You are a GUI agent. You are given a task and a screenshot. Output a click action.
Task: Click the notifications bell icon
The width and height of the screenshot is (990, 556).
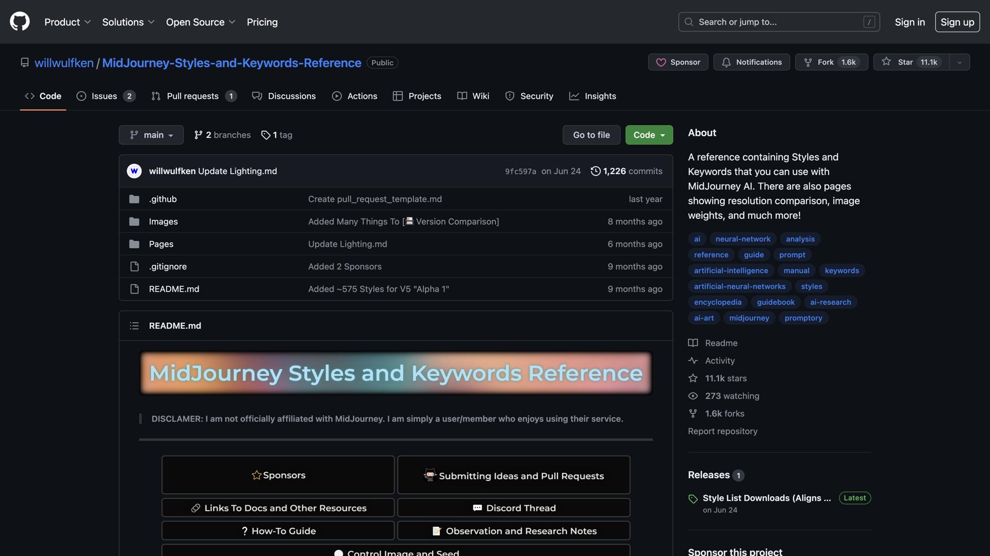tap(727, 62)
